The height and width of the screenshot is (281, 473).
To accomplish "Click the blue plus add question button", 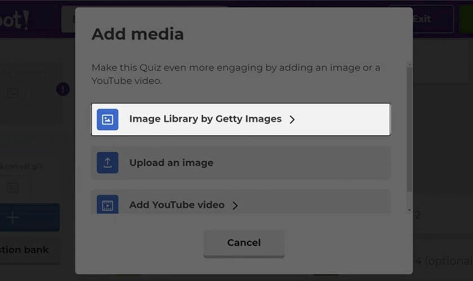I will point(29,217).
